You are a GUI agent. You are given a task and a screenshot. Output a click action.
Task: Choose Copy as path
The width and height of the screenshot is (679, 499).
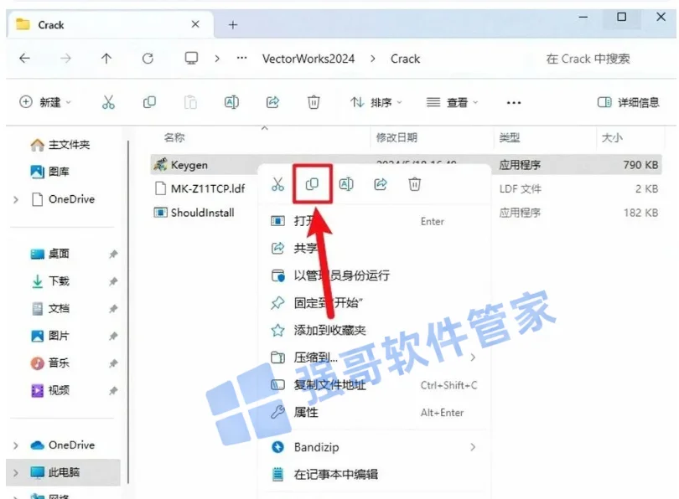pos(375,384)
